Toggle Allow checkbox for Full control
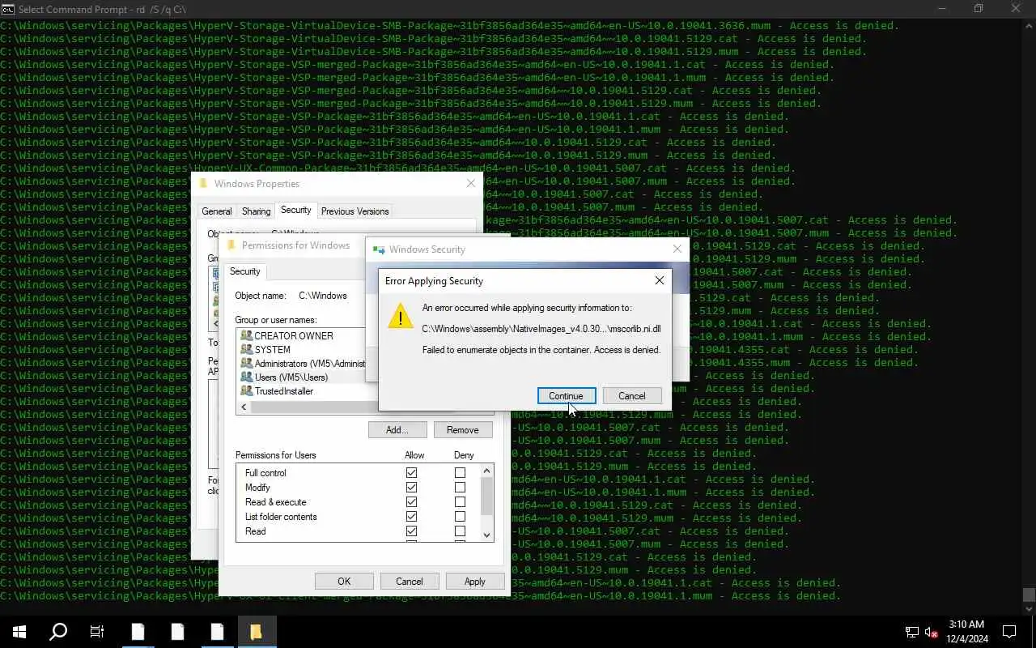Image resolution: width=1036 pixels, height=648 pixels. pos(411,473)
